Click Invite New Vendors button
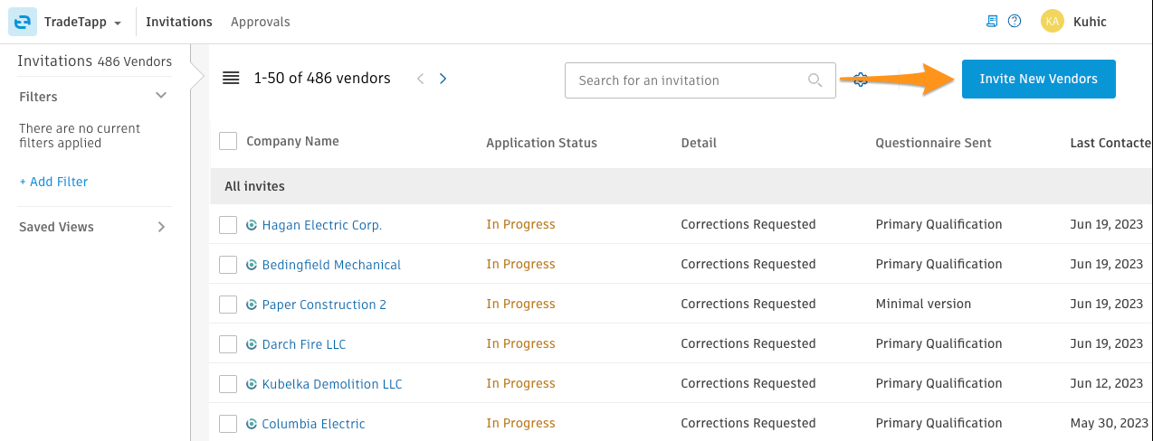This screenshot has height=441, width=1153. (x=1039, y=80)
